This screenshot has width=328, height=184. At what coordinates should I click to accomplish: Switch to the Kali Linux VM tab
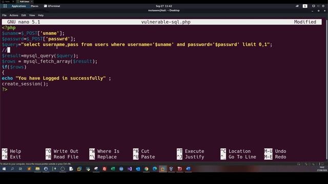point(25,2)
